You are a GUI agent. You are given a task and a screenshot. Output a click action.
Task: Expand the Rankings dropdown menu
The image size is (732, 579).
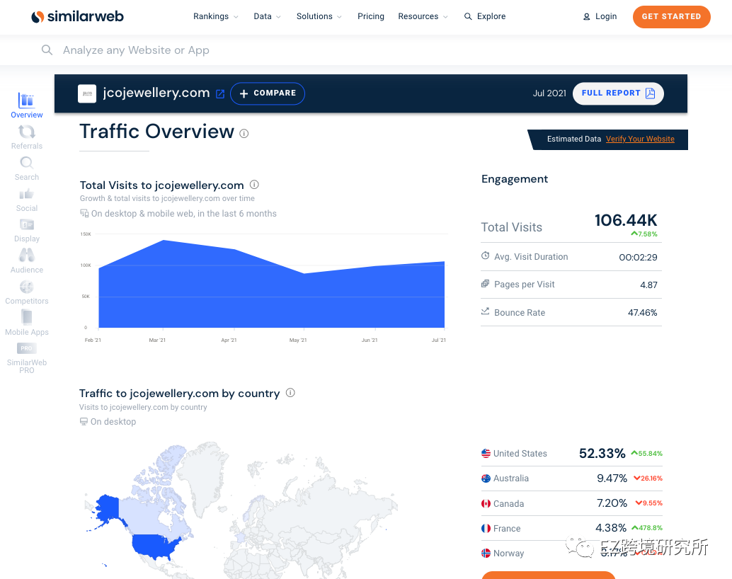(216, 16)
